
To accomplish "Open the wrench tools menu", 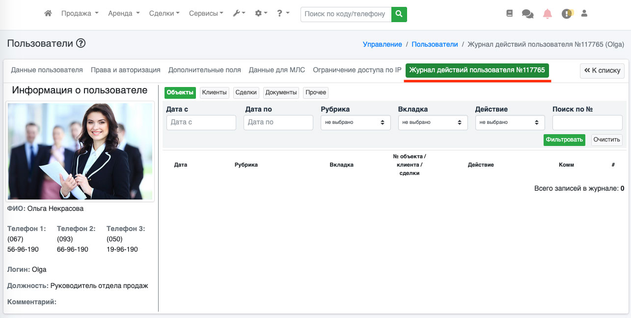I will coord(239,14).
